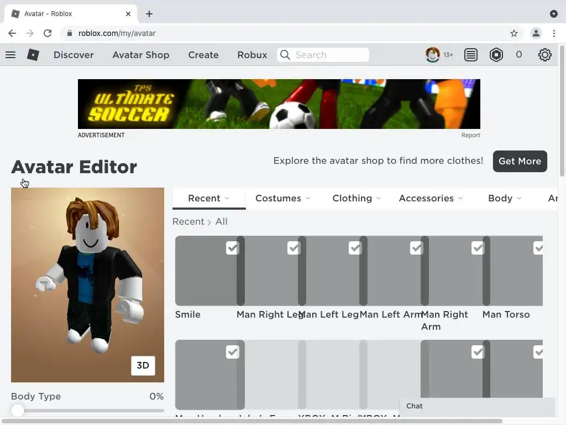Open the notifications feed icon

[471, 55]
